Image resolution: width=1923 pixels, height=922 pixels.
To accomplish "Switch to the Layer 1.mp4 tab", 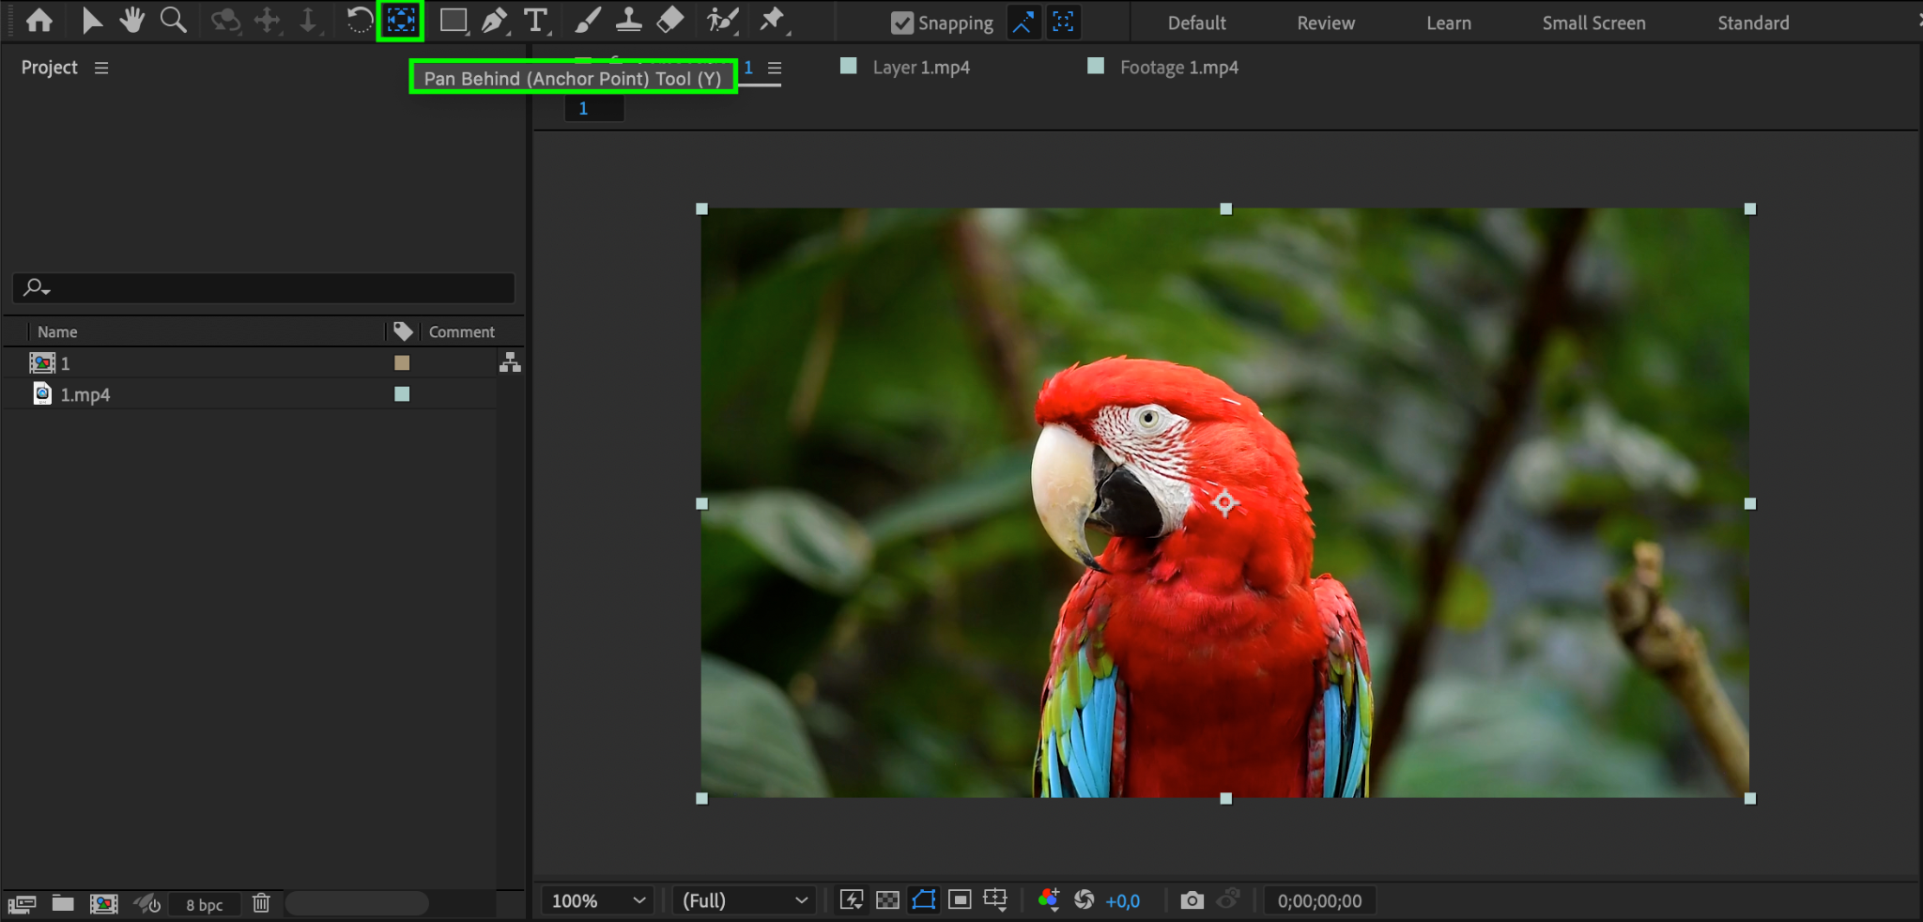I will point(920,68).
